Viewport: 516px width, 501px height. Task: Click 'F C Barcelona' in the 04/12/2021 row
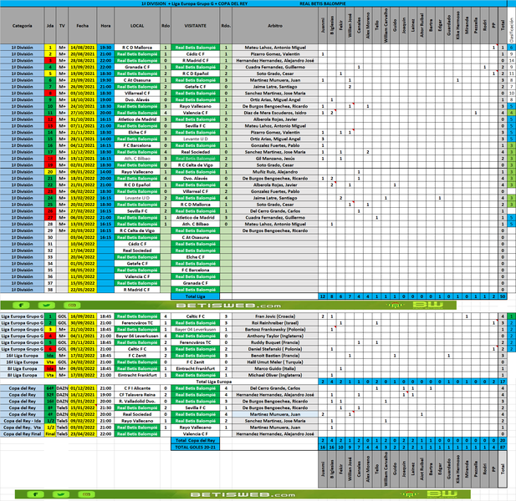pyautogui.click(x=137, y=145)
